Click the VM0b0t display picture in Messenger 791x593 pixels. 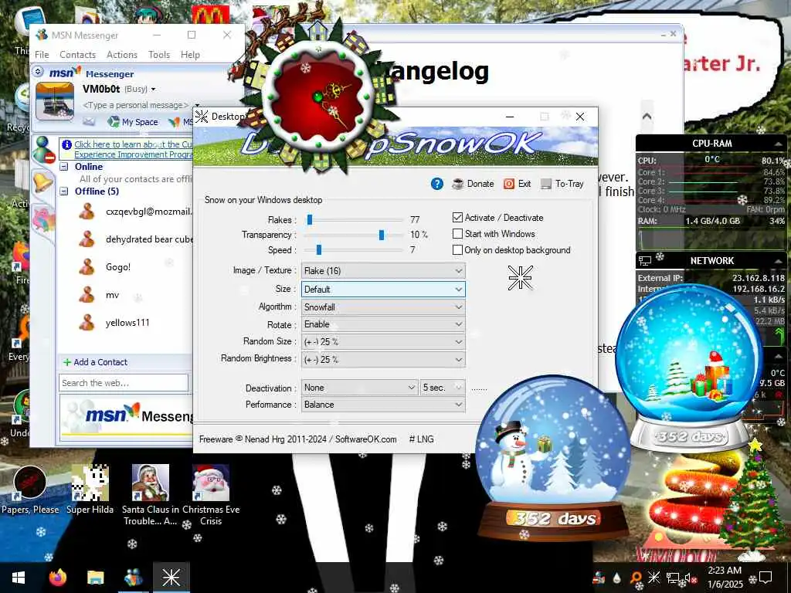[55, 101]
